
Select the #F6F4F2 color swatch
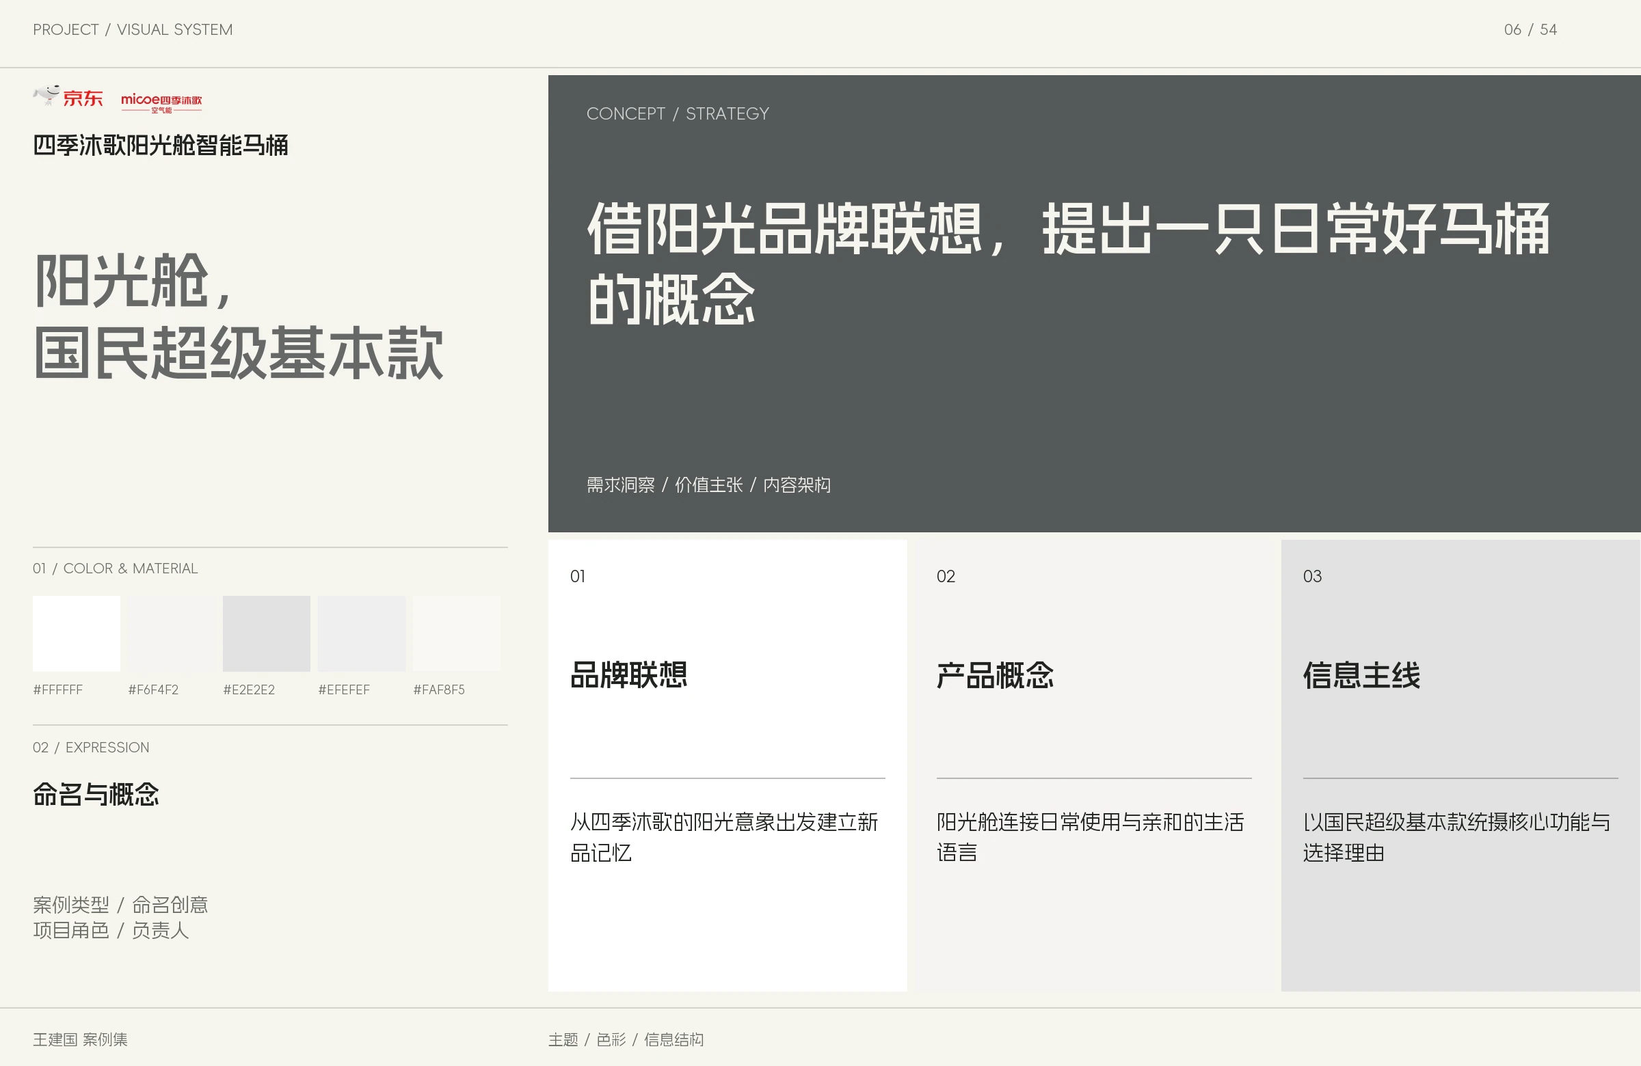171,633
